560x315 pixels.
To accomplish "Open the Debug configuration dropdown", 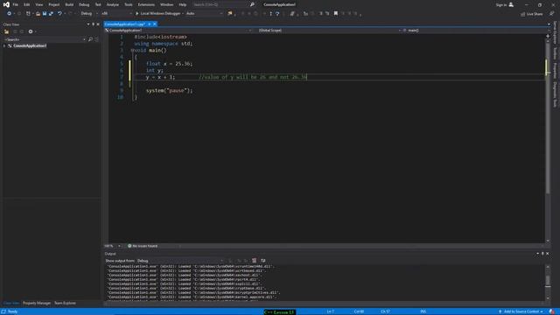I will point(89,14).
